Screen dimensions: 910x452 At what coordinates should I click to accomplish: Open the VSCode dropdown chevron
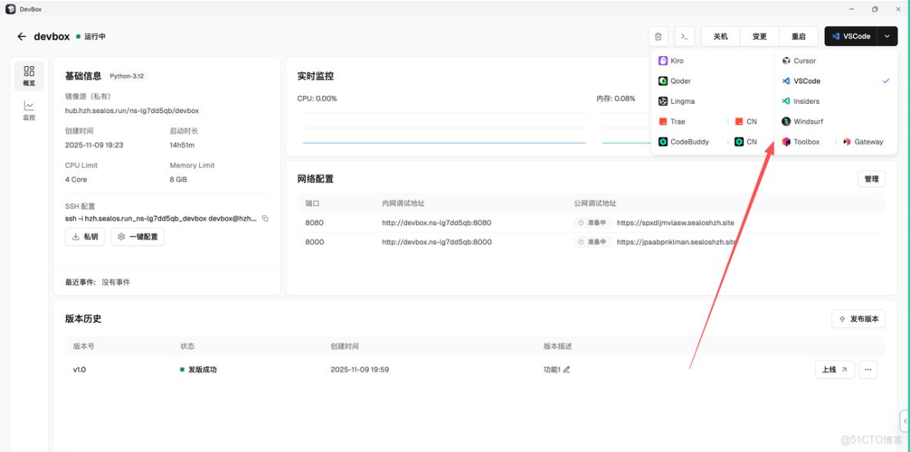886,36
